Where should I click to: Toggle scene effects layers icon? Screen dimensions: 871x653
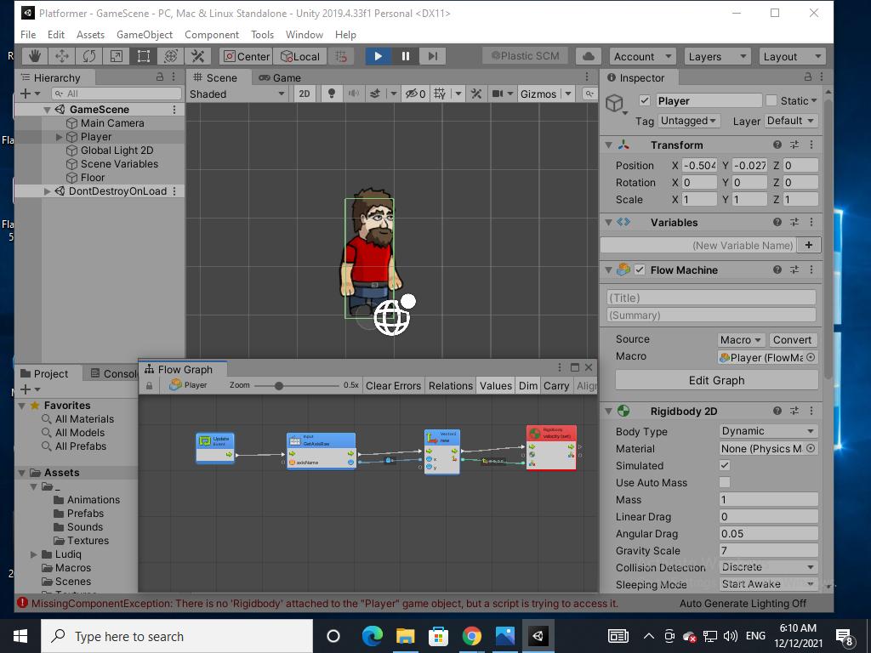(375, 94)
